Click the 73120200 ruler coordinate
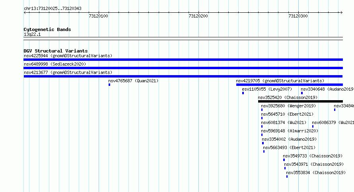The height and width of the screenshot is (192, 354). point(198,16)
